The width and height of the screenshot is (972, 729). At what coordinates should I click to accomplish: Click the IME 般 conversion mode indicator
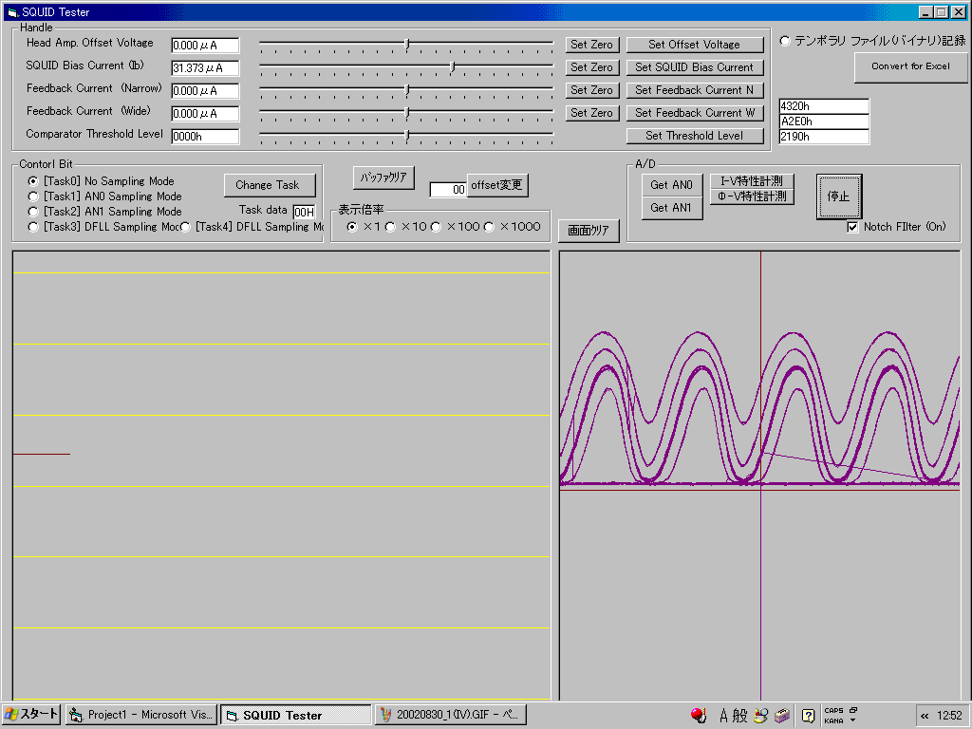click(x=740, y=716)
